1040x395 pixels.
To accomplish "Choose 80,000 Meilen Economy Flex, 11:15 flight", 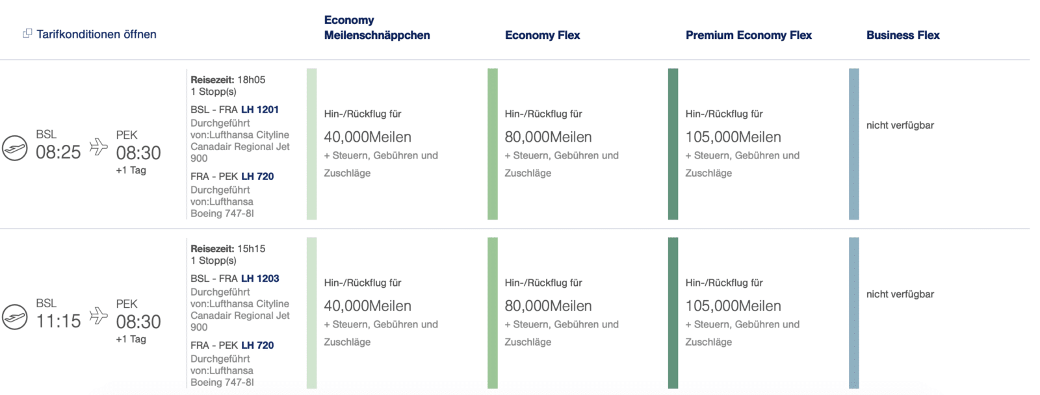I will (x=548, y=306).
